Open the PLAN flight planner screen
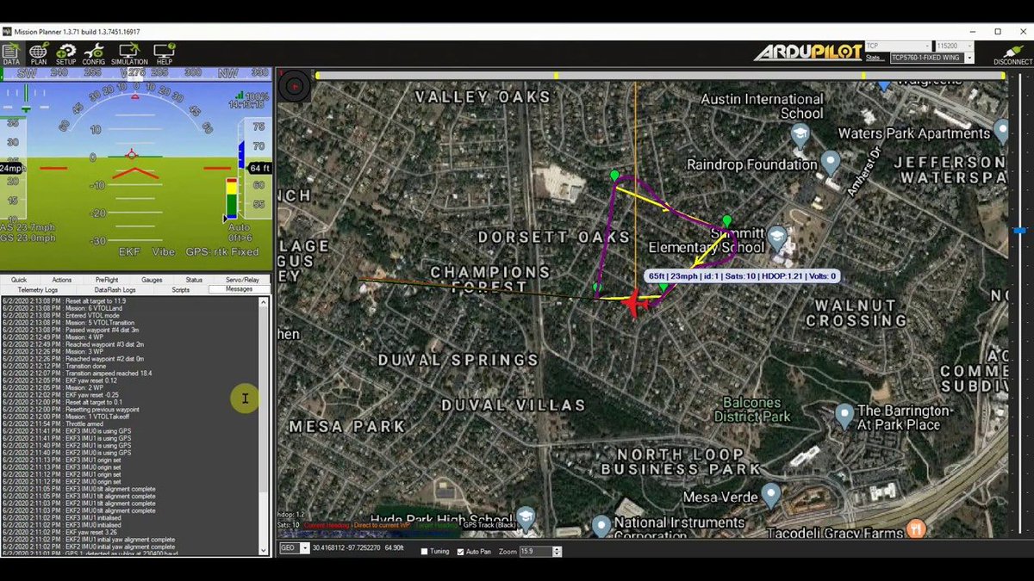This screenshot has width=1034, height=581. coord(39,54)
